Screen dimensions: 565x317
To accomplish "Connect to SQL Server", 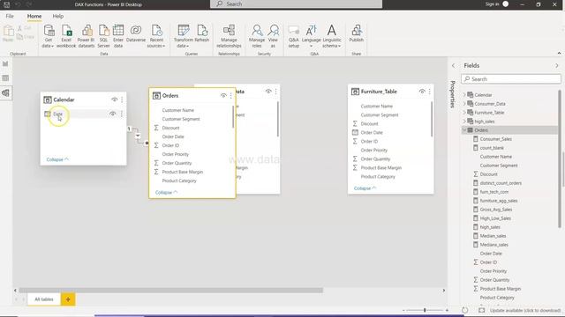I will pyautogui.click(x=103, y=36).
